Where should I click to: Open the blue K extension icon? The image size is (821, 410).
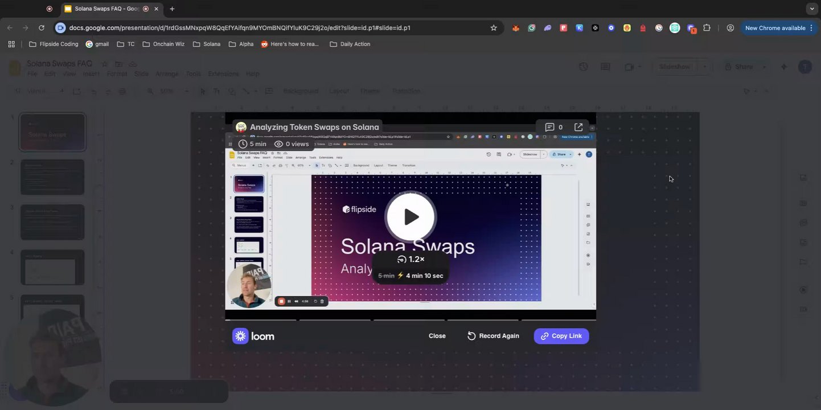[579, 28]
